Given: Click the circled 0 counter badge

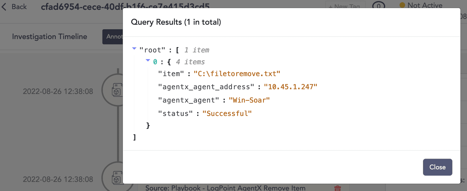Looking at the screenshot, I should click(x=378, y=6).
